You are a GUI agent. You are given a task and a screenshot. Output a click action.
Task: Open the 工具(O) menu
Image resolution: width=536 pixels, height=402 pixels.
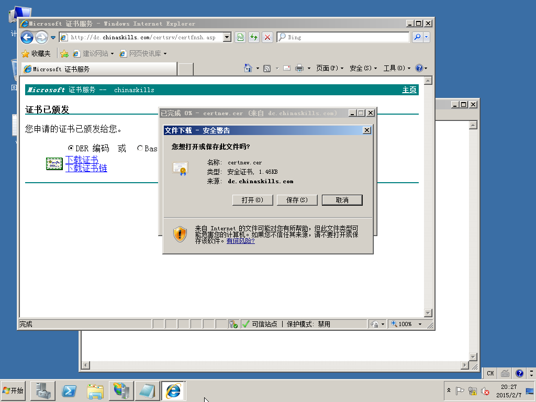pos(397,69)
